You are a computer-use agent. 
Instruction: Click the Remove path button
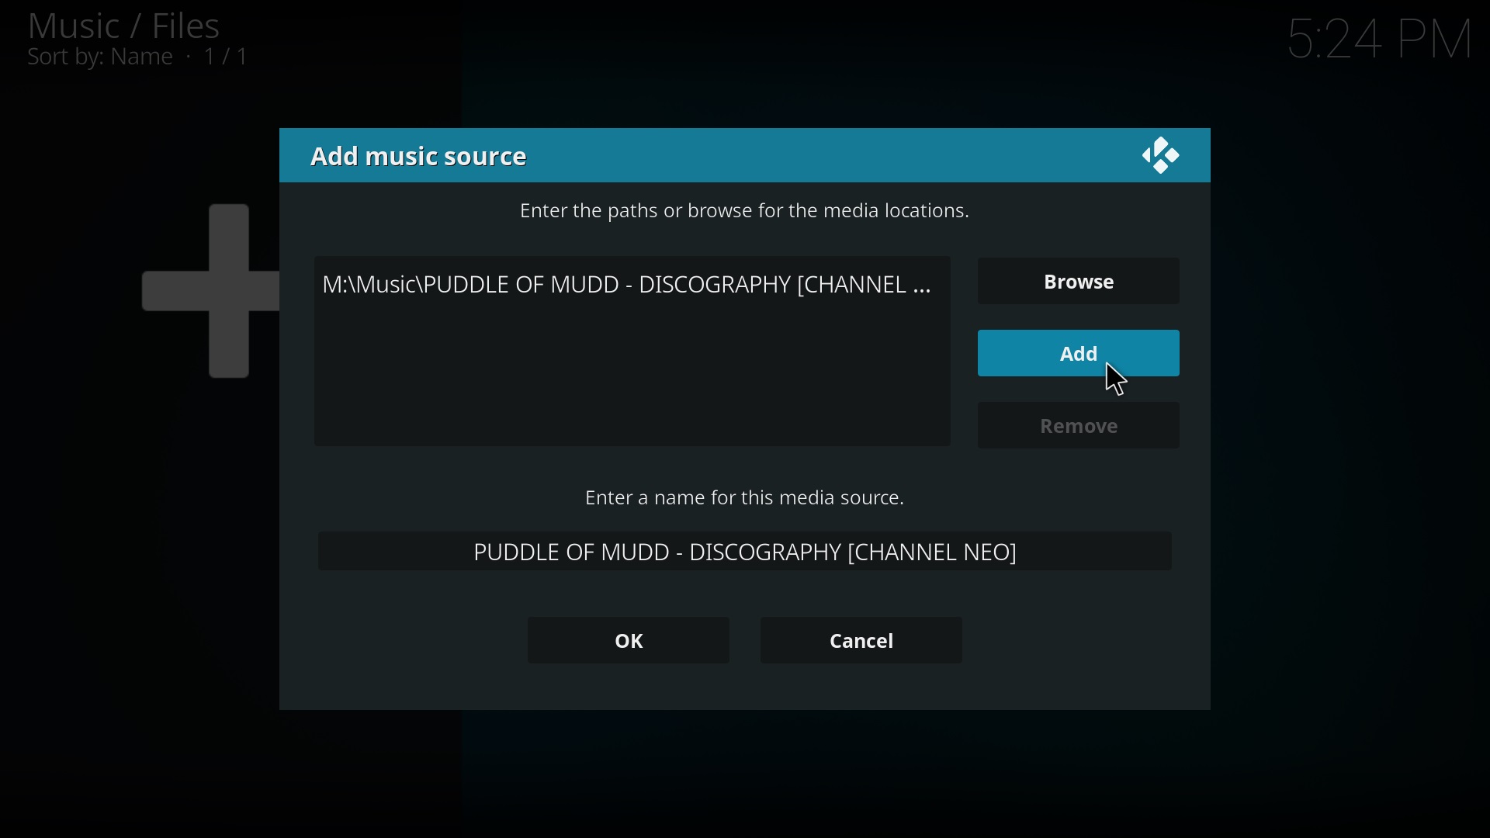click(x=1079, y=426)
